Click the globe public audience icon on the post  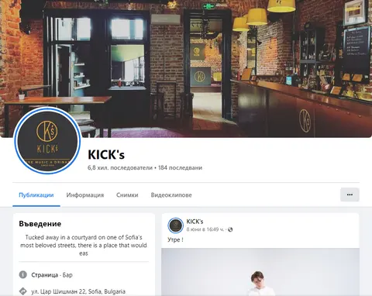(x=230, y=229)
